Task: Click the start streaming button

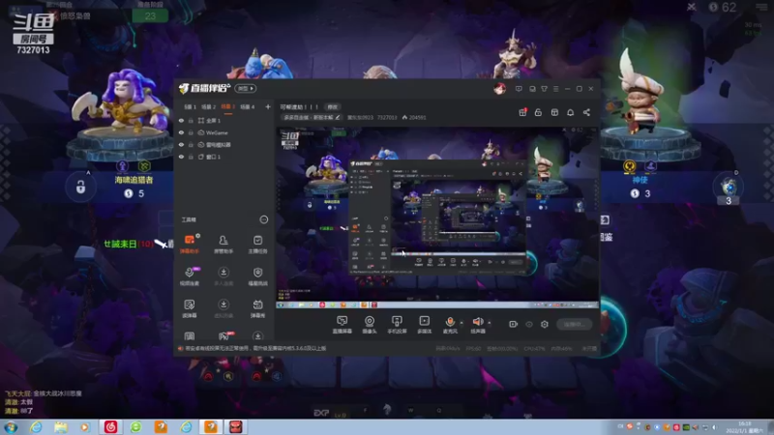Action: [575, 324]
